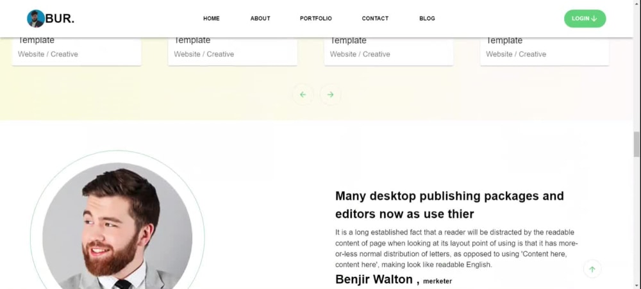Screen dimensions: 641x289
Task: Click the BUR. brand text
Action: pos(60,19)
